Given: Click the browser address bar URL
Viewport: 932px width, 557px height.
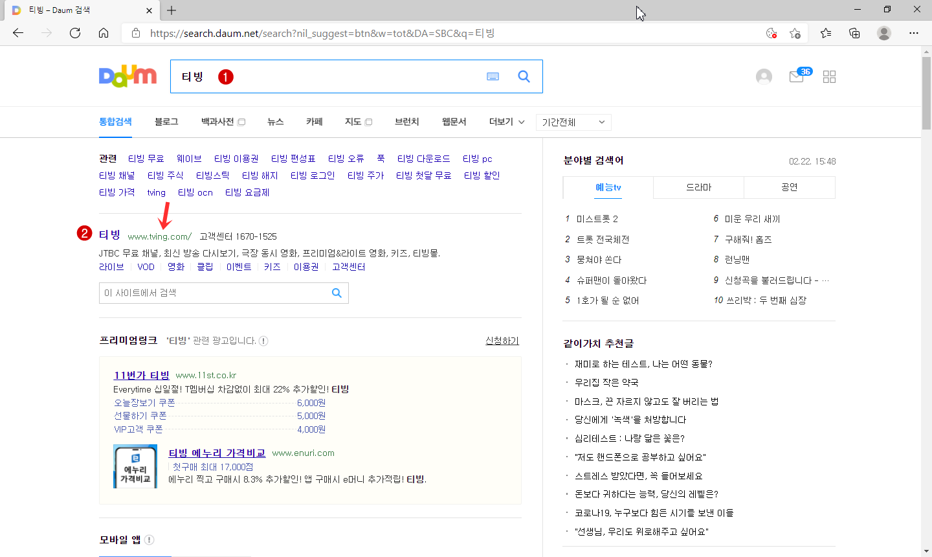Looking at the screenshot, I should coord(322,33).
